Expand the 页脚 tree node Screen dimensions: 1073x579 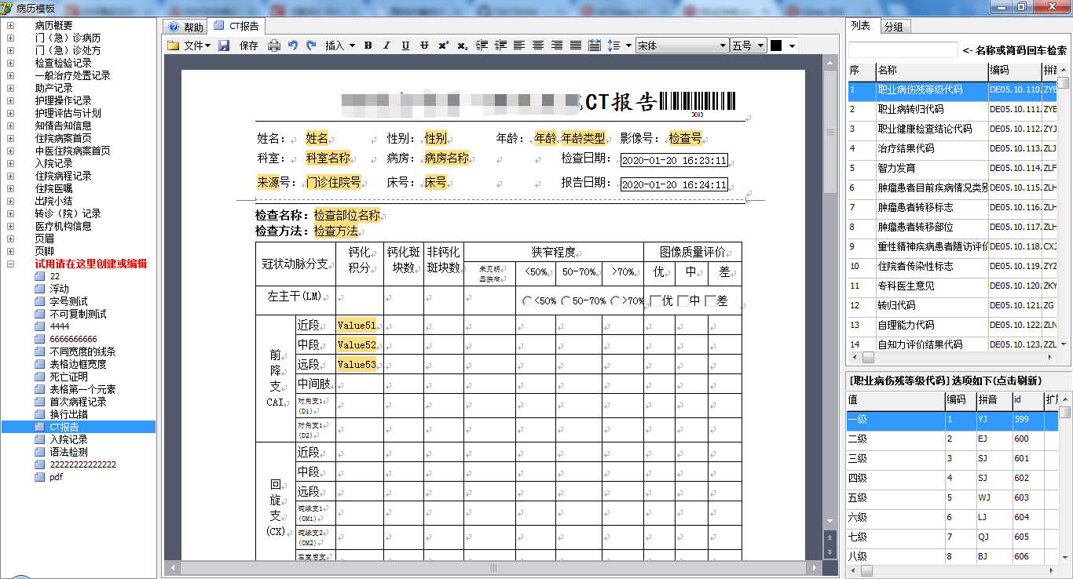(x=10, y=251)
